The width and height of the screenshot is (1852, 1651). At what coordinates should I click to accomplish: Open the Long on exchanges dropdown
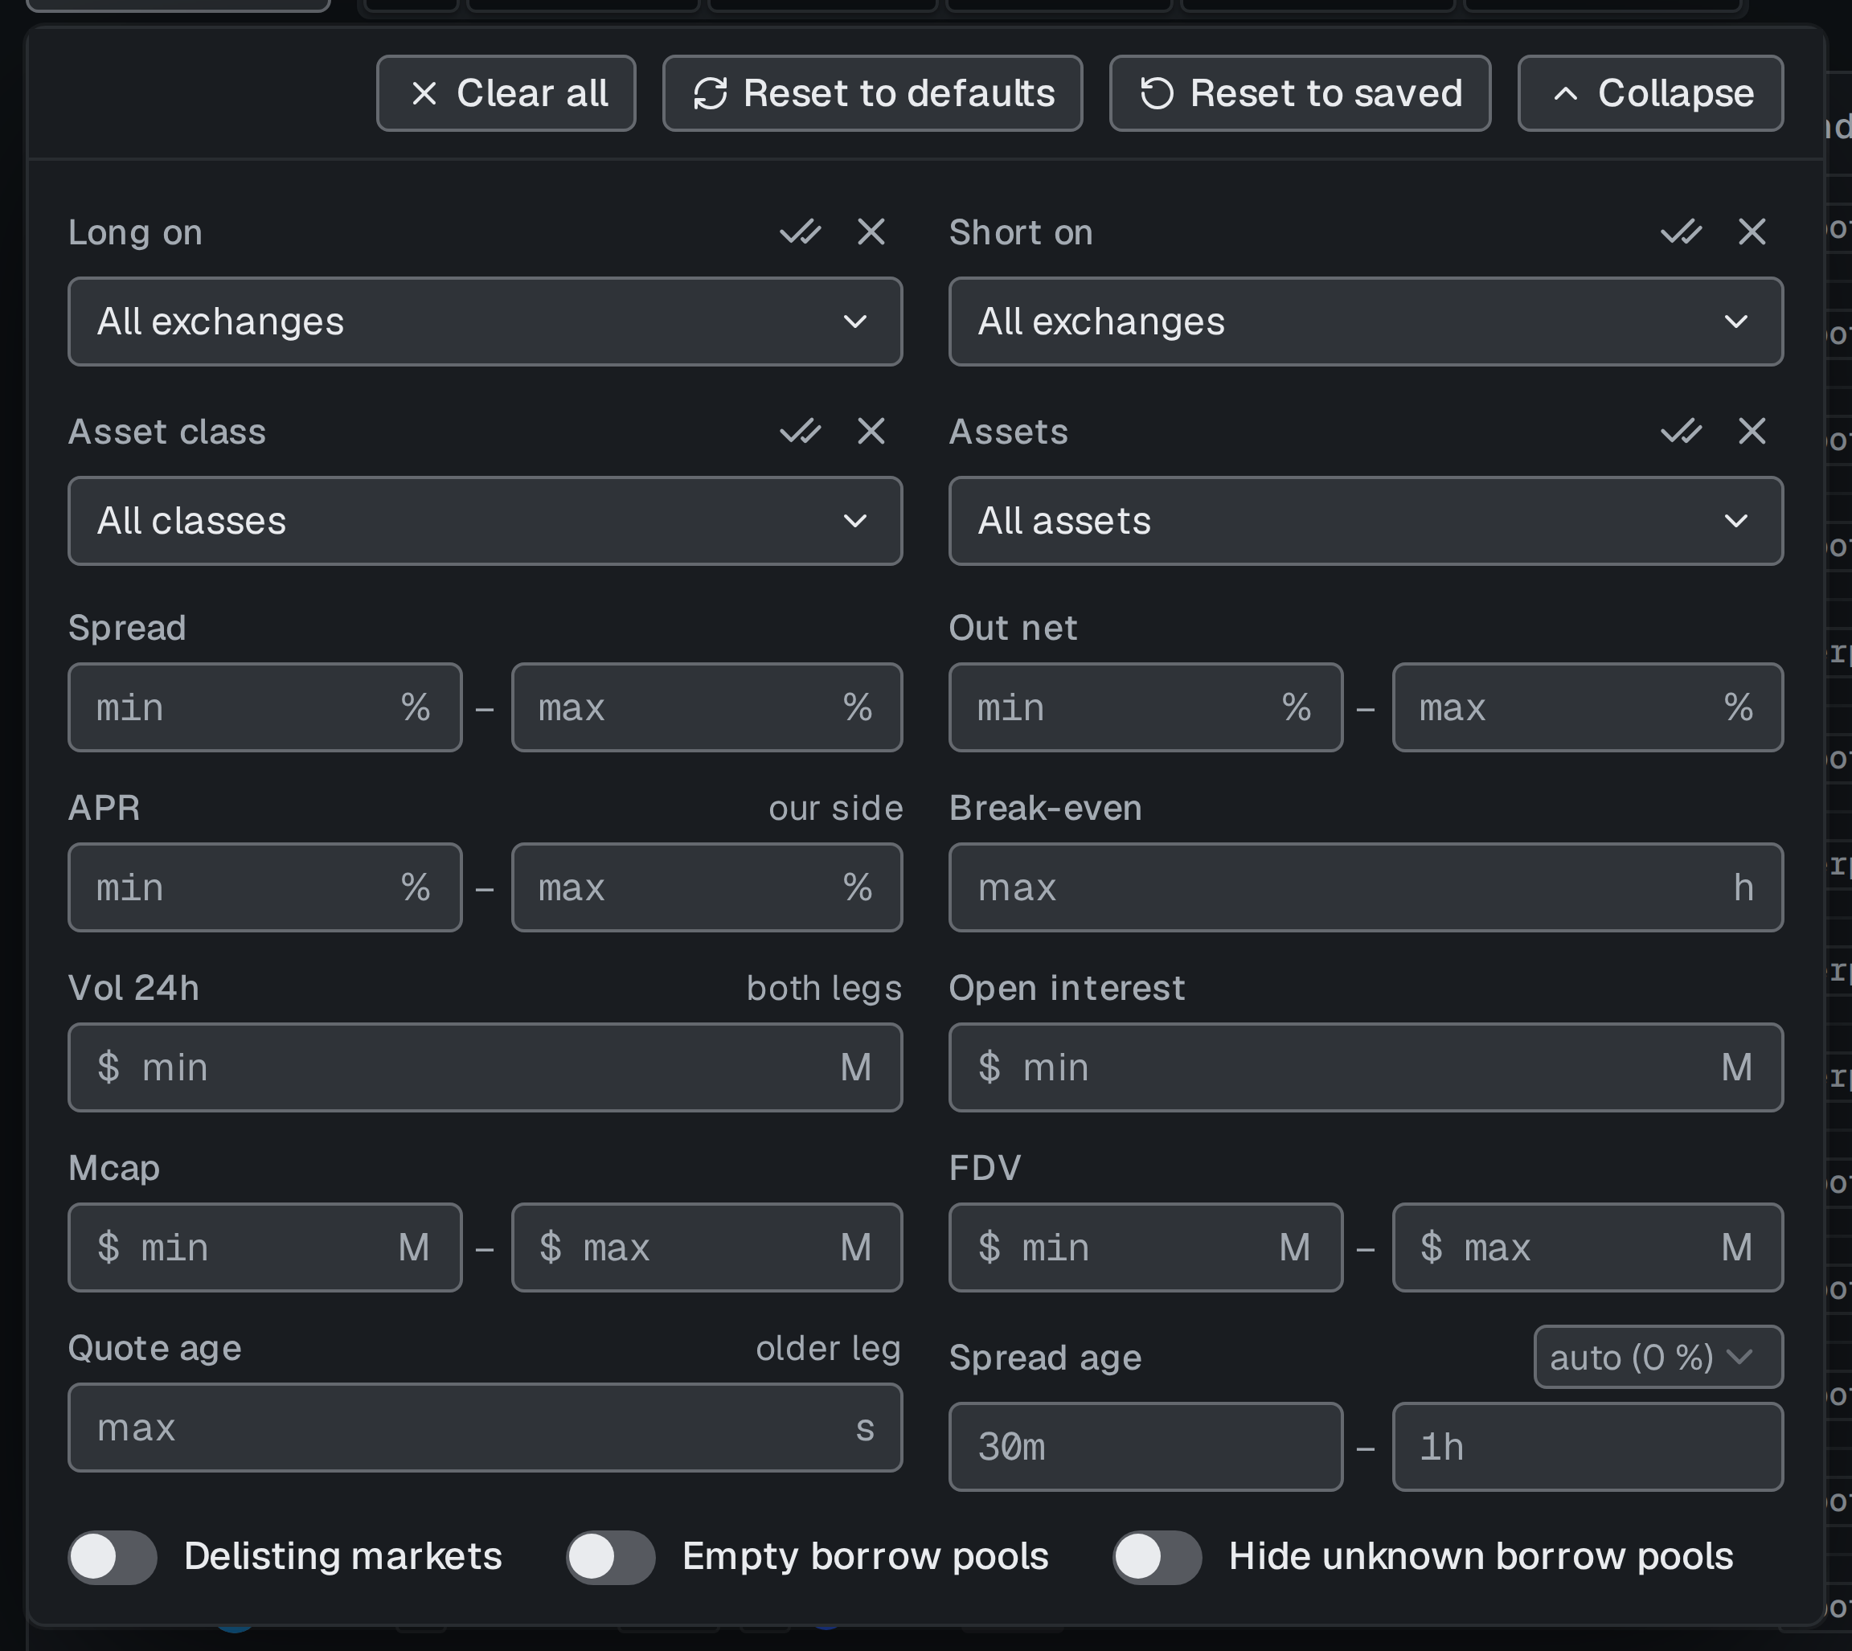pos(486,322)
